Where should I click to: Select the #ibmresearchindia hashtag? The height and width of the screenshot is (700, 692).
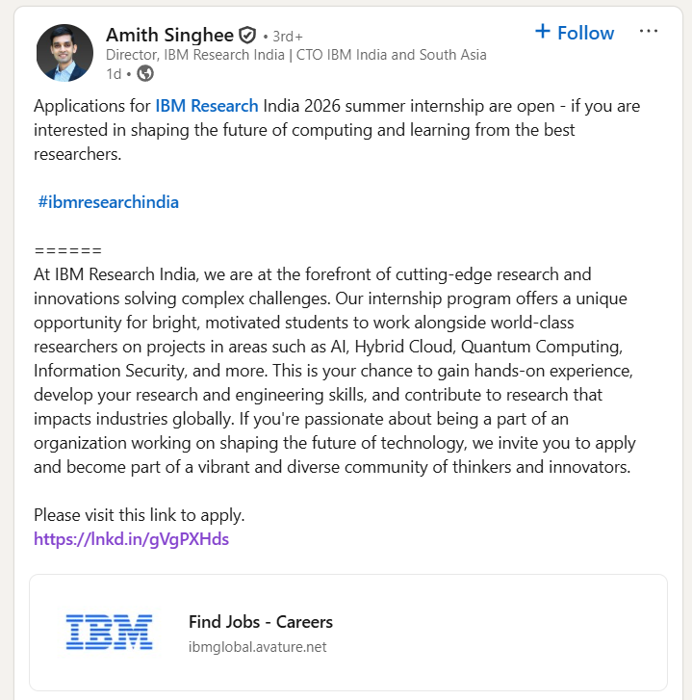108,202
